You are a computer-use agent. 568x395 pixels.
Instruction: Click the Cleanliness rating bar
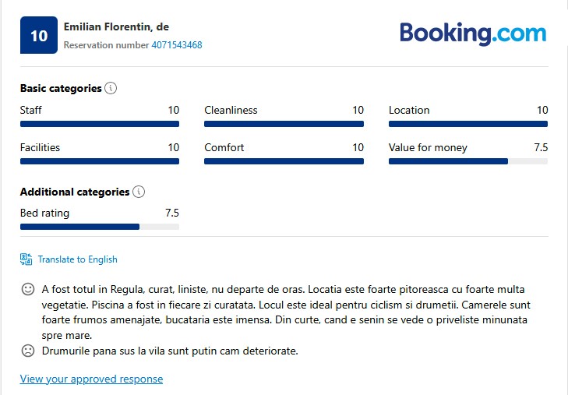[284, 124]
